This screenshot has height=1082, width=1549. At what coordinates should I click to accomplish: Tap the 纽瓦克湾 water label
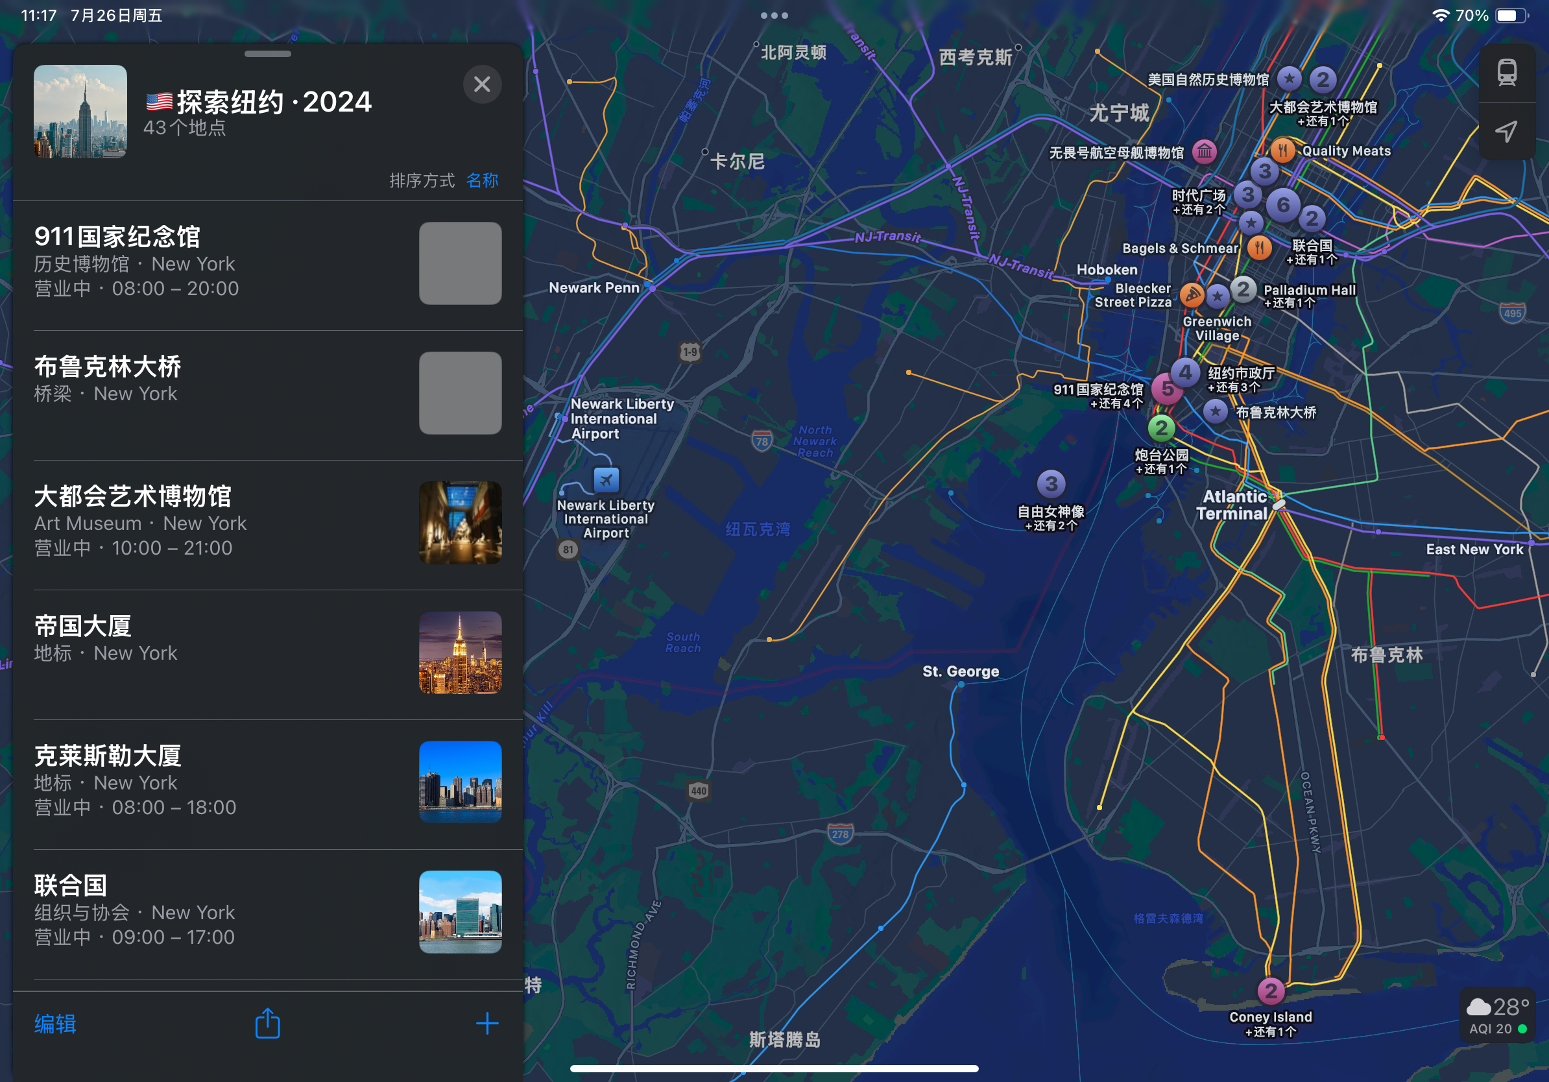(757, 529)
